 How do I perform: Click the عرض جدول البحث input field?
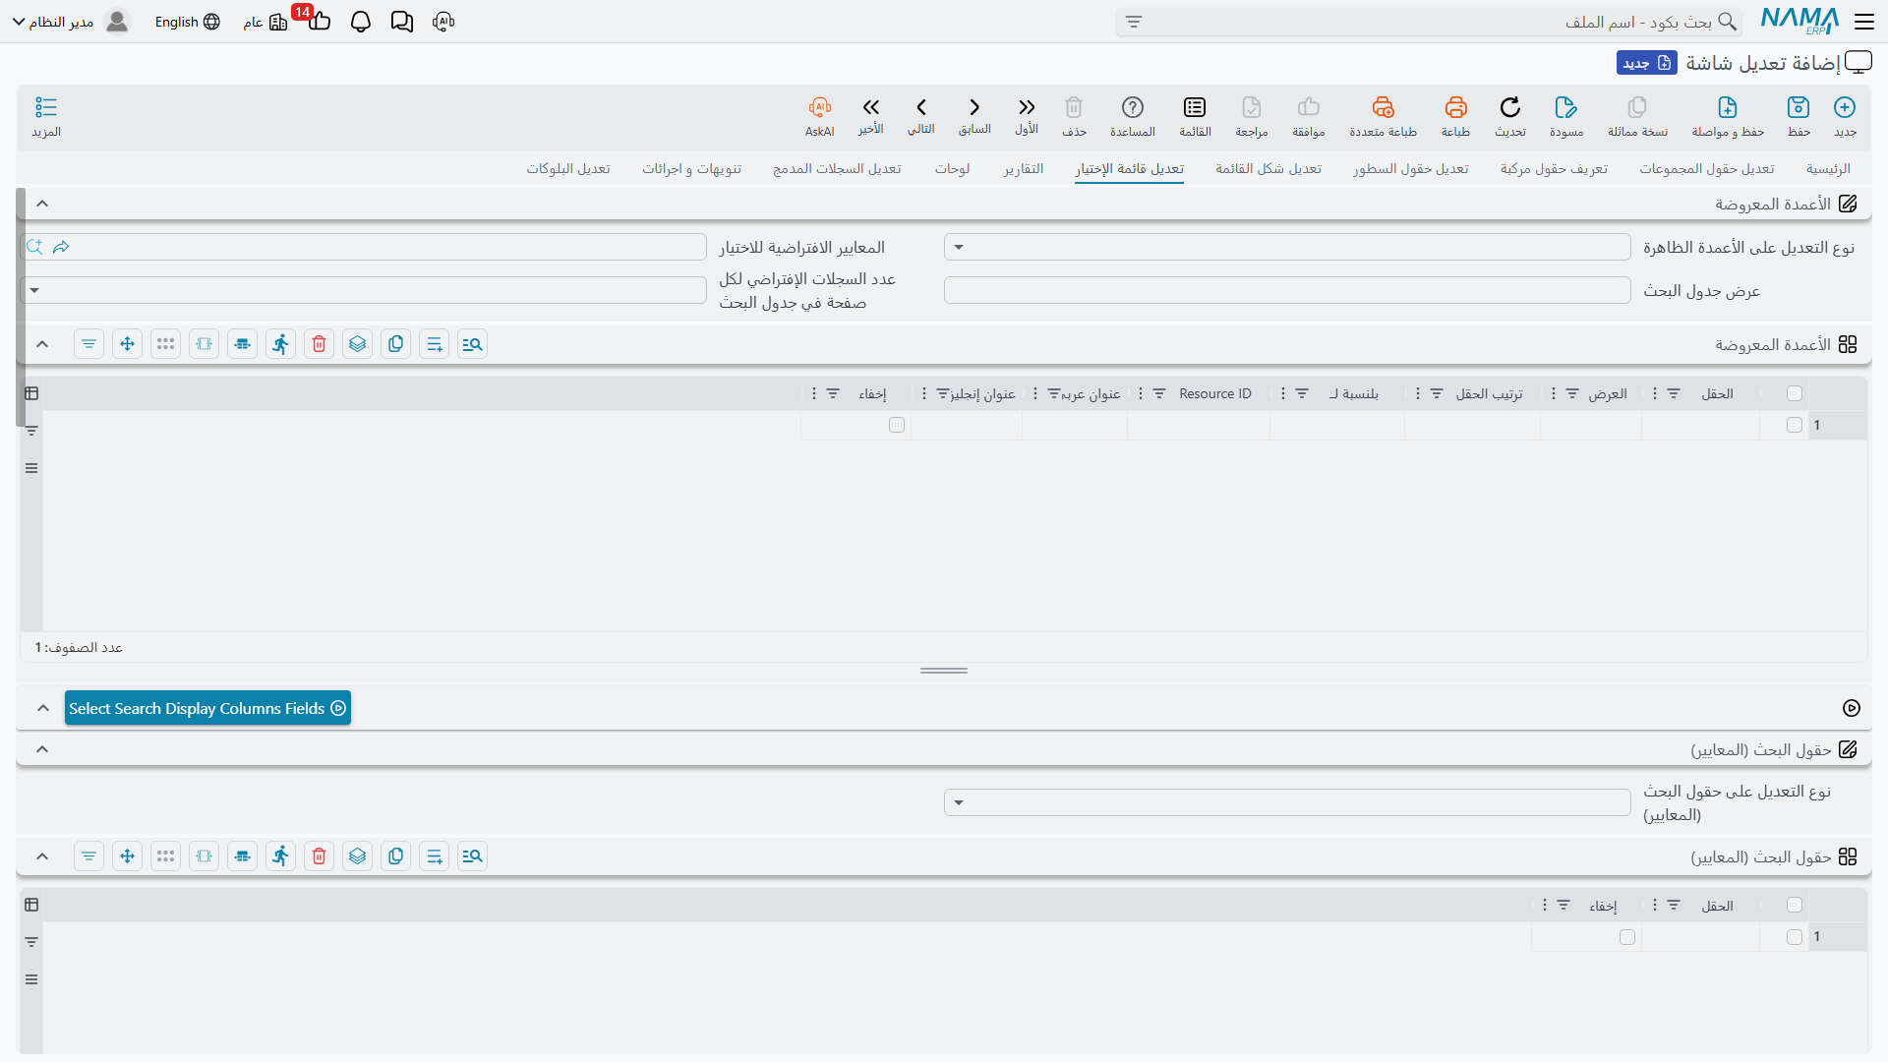click(1287, 290)
